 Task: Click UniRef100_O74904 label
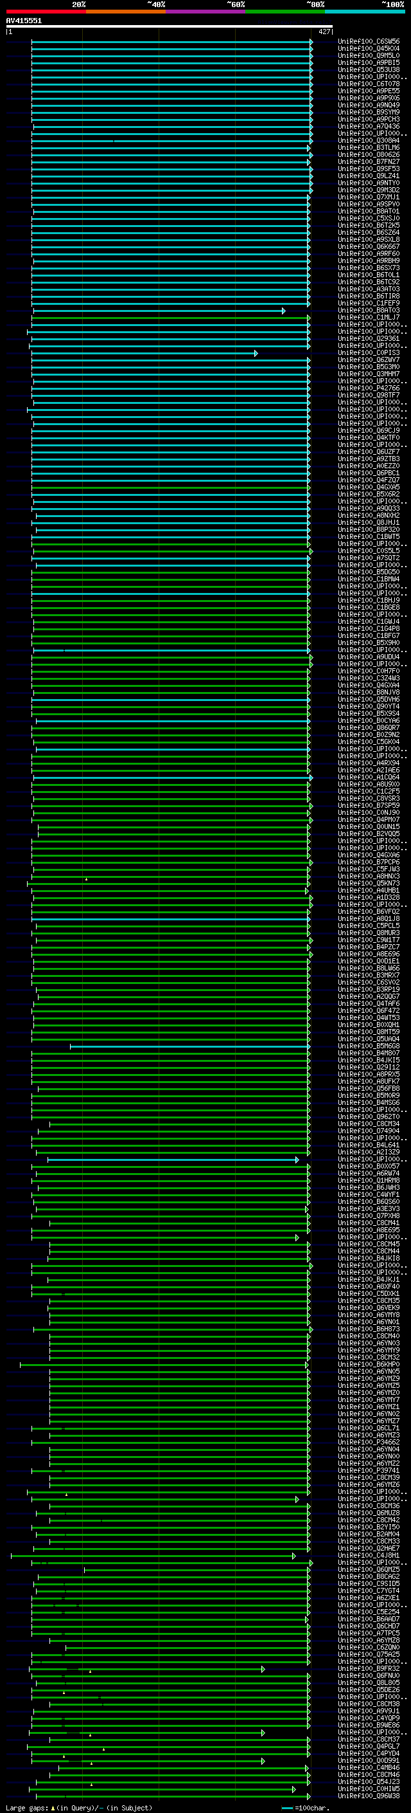click(x=369, y=1131)
